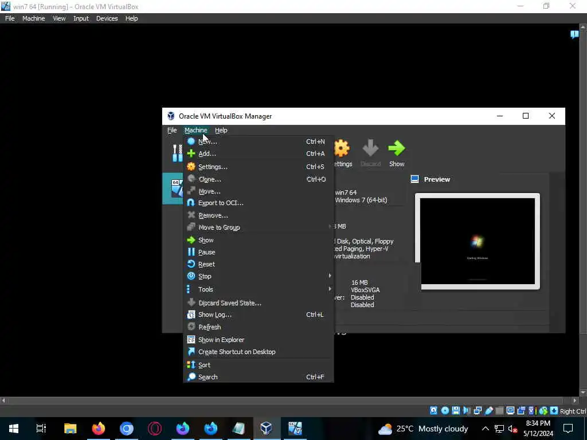Open Task View from taskbar
The image size is (587, 440).
[41, 429]
